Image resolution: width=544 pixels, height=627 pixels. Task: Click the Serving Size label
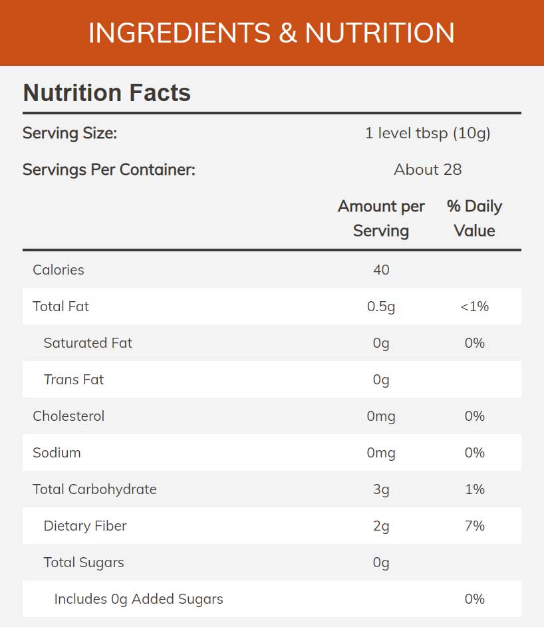(70, 133)
